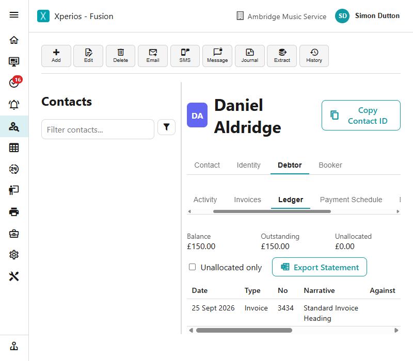Image resolution: width=413 pixels, height=361 pixels.
Task: Click SMS toolbar button
Action: [185, 56]
